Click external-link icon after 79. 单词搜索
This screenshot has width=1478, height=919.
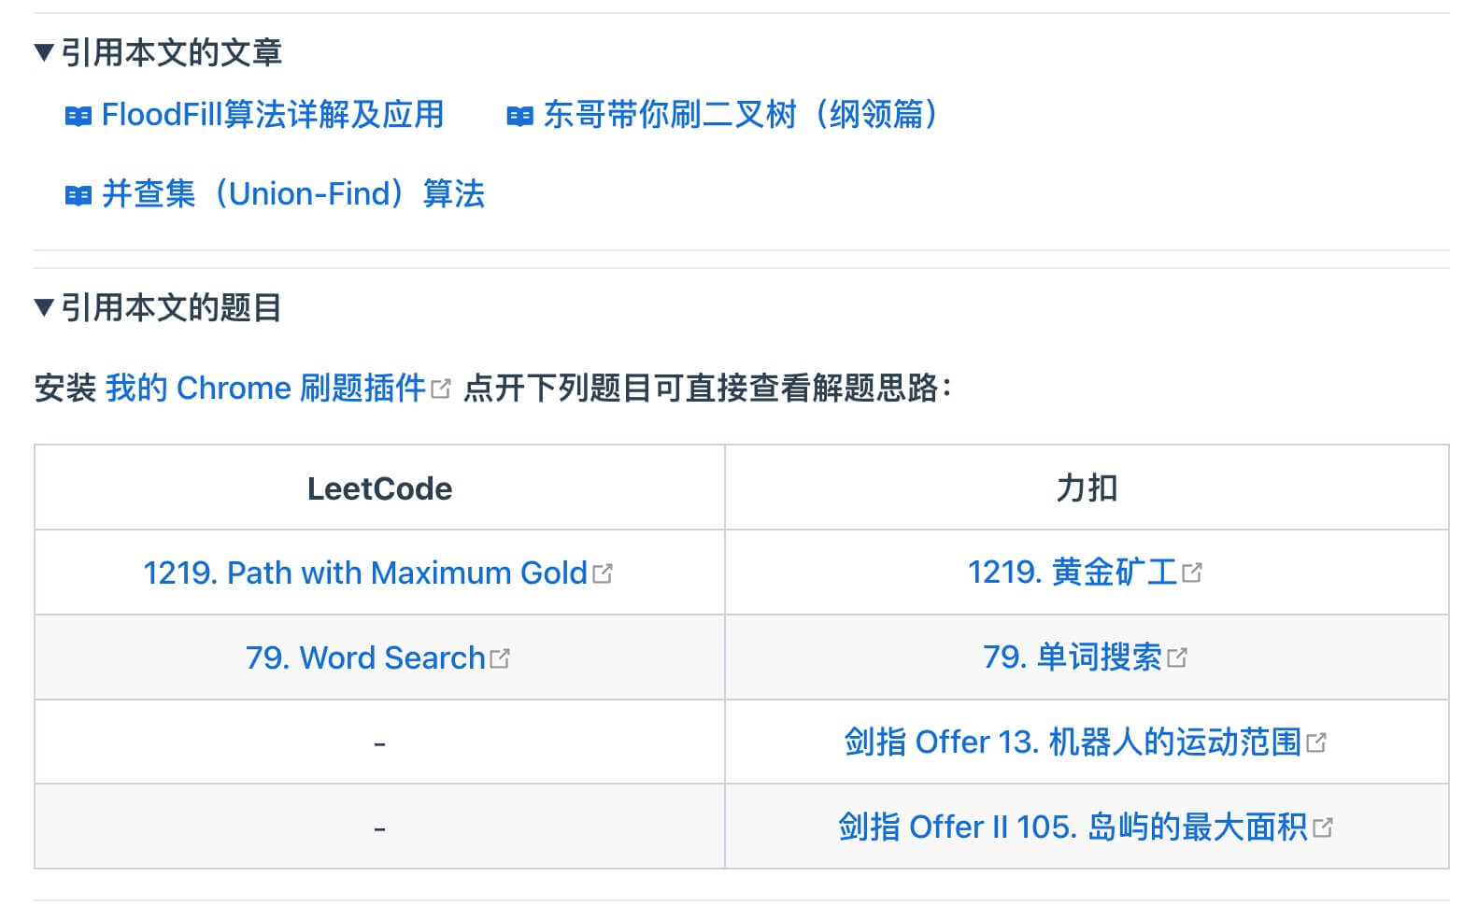point(1177,658)
